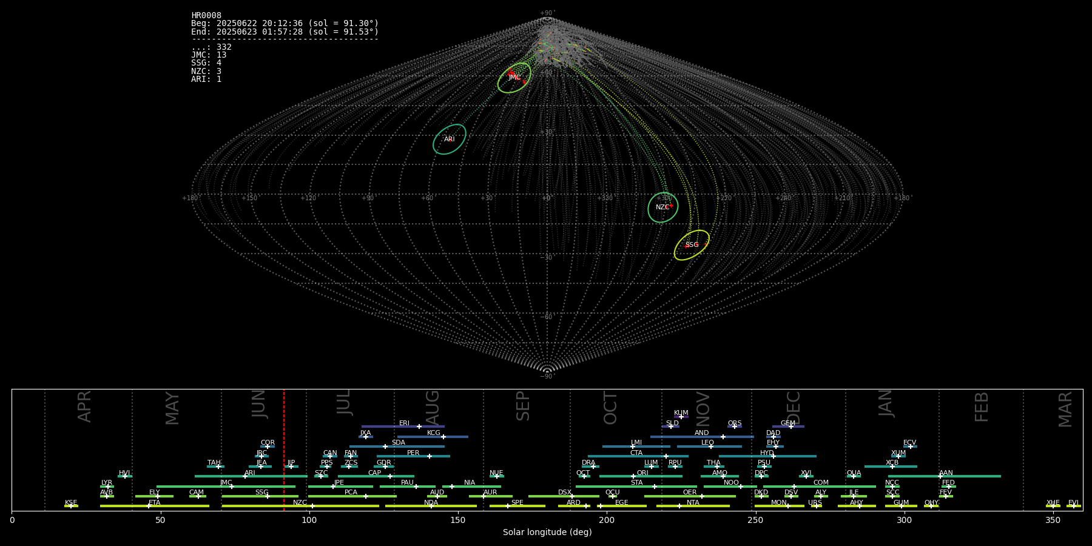
Task: Click the NDA shower bar in timeline
Action: [431, 506]
